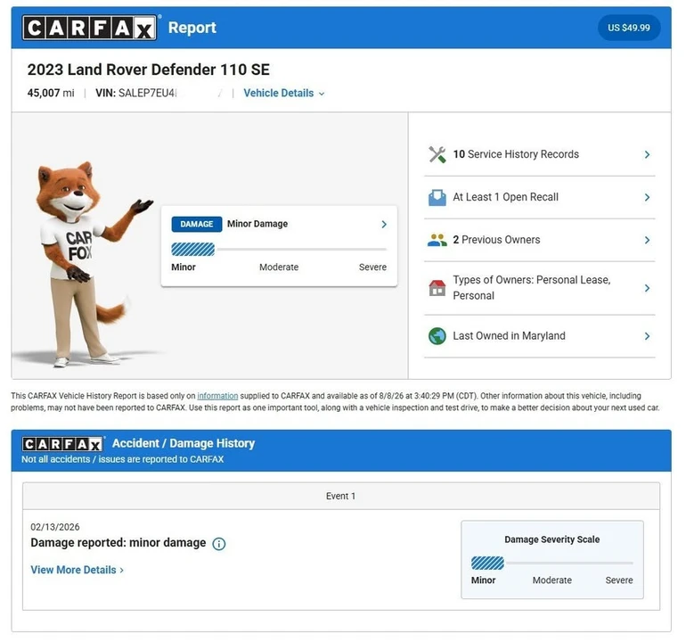Click 'Moderate' label in the Minor Damage card
The height and width of the screenshot is (642, 686).
pyautogui.click(x=279, y=267)
